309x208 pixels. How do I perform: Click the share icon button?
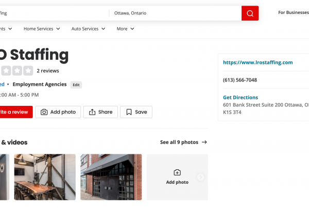(92, 112)
